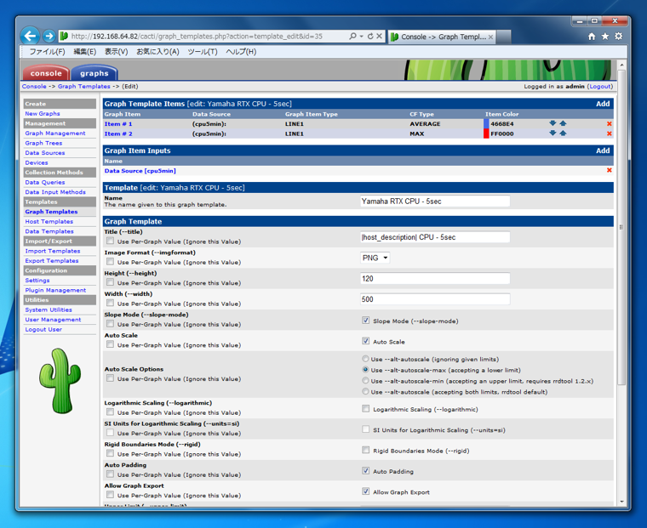Select alt-autoscale ignoring given limits radio
Viewport: 647px width, 528px height.
pos(365,359)
